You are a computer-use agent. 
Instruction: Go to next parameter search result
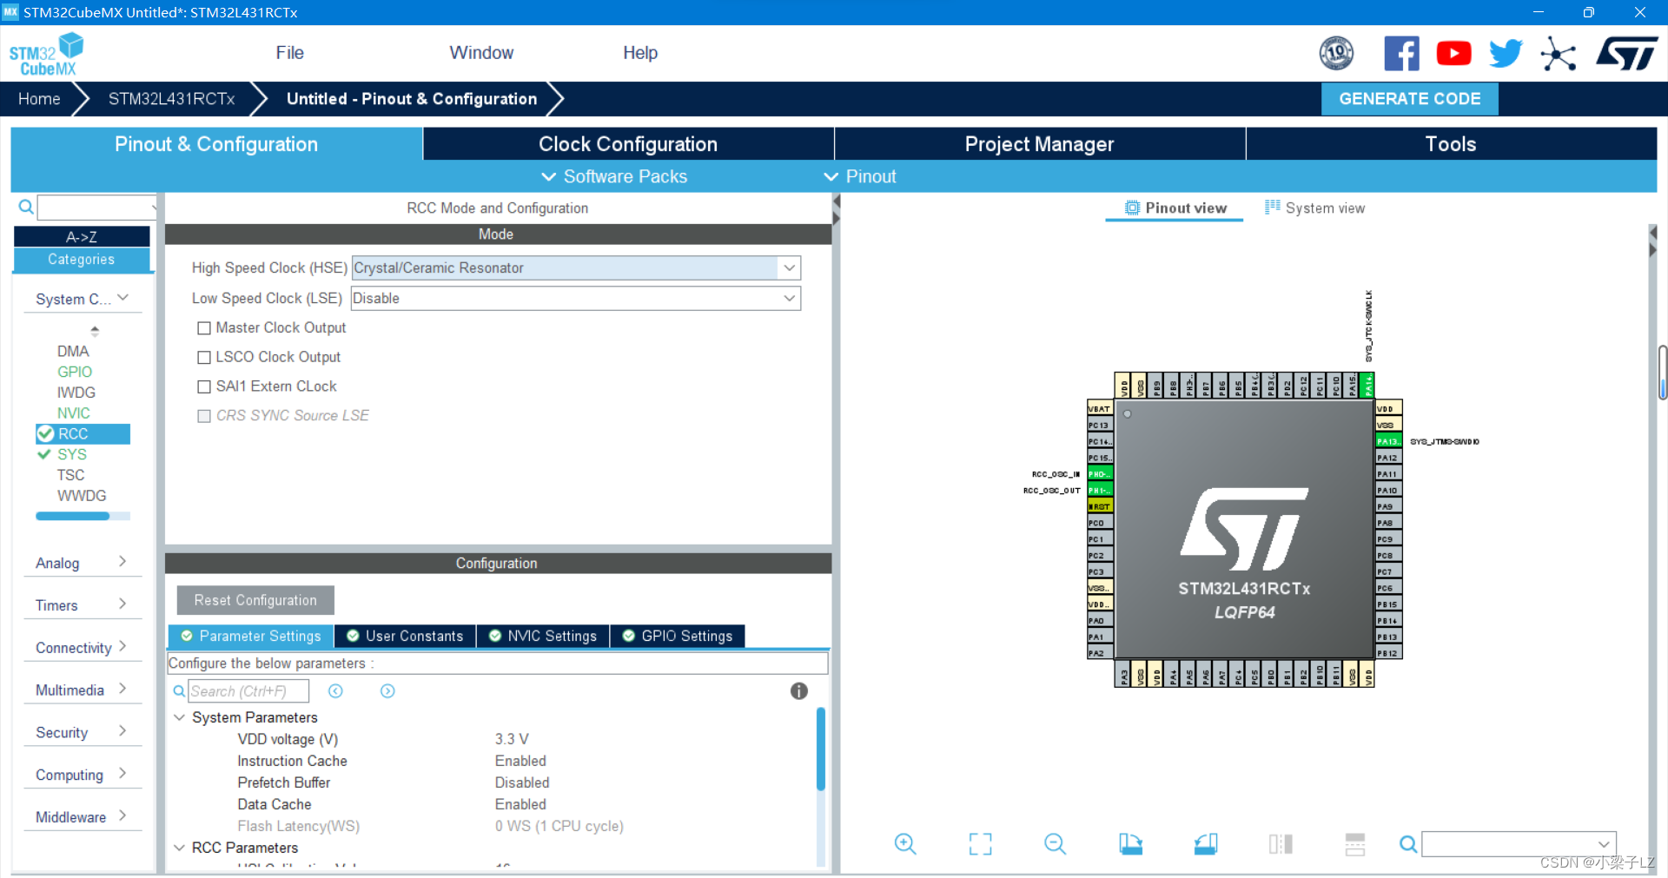387,690
